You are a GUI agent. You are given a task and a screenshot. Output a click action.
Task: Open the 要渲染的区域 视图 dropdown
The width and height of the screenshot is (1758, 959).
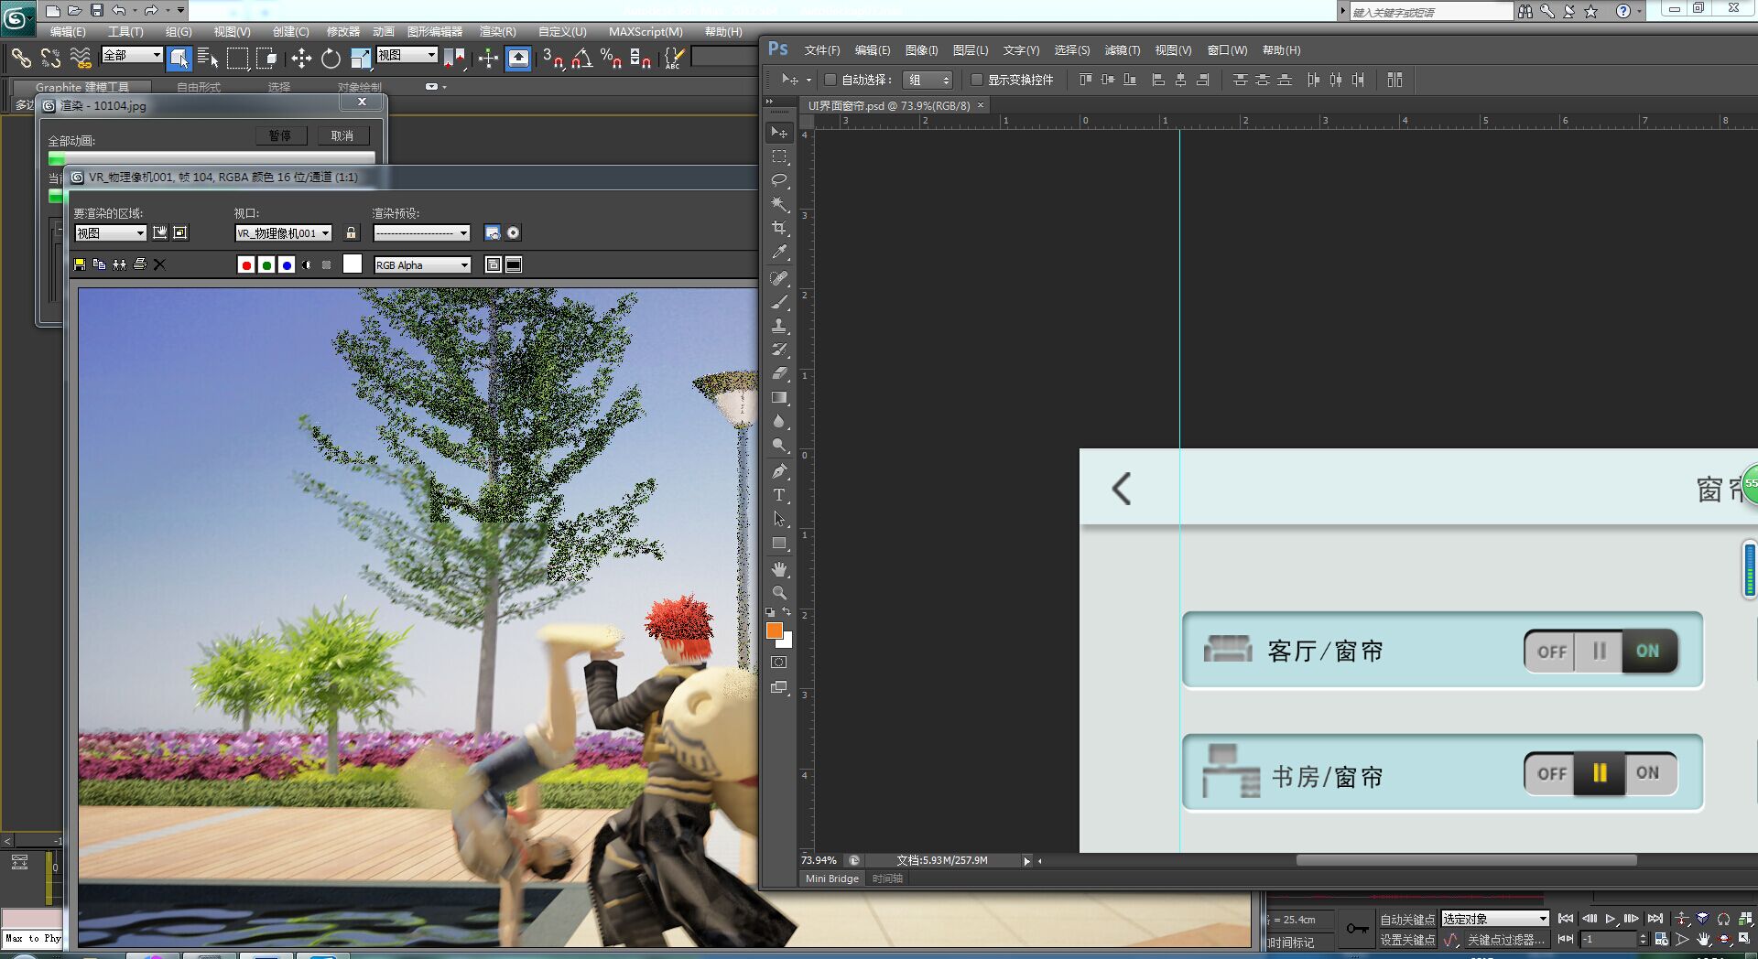pyautogui.click(x=110, y=233)
